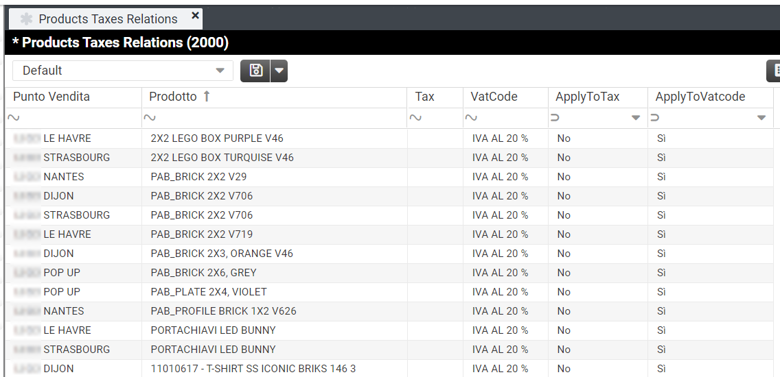
Task: Click the Prodotto filter operator icon
Action: 150,118
